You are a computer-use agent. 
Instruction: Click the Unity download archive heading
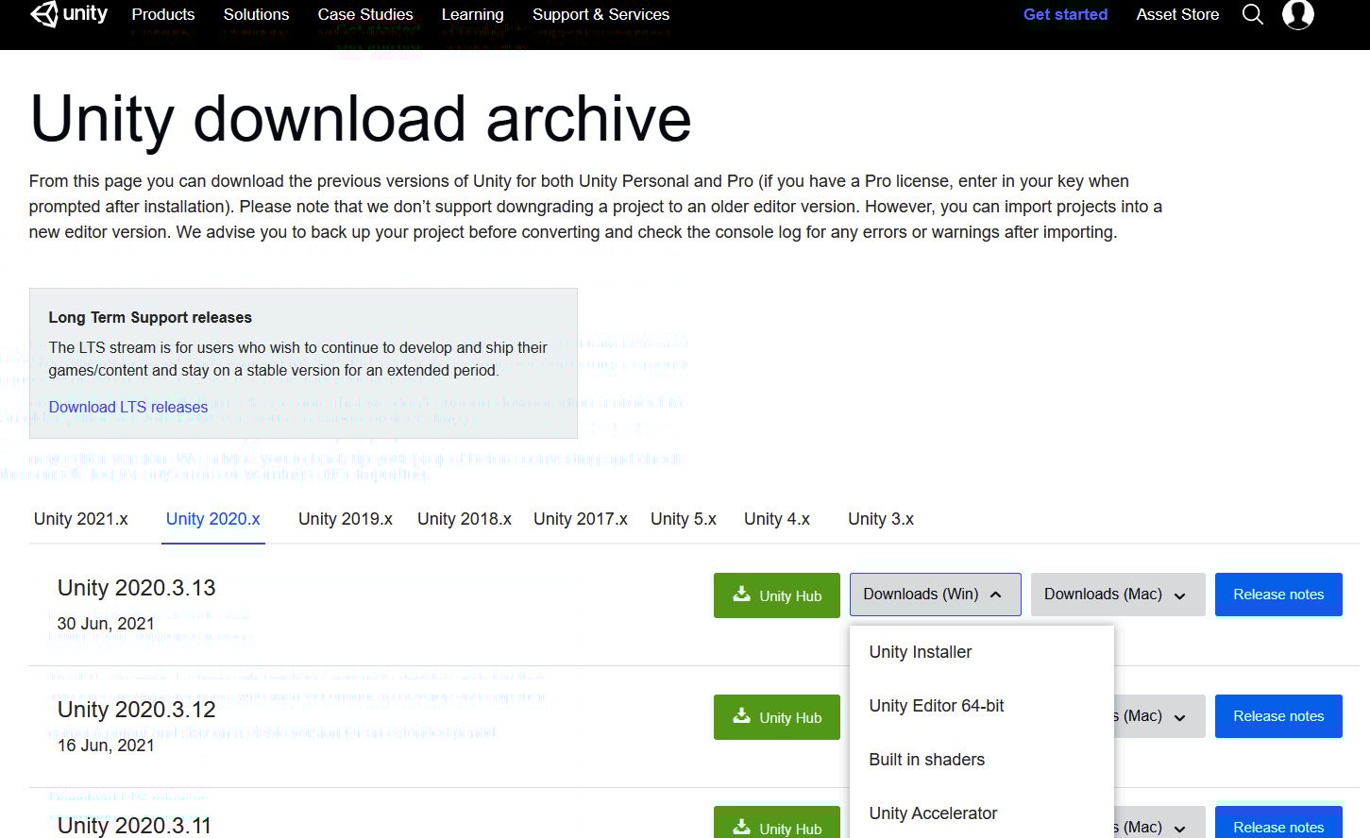pos(361,119)
